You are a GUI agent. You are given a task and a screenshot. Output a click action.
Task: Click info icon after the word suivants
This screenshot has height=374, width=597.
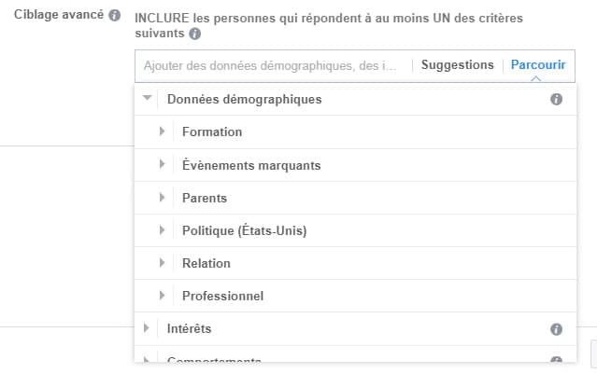[x=195, y=34]
